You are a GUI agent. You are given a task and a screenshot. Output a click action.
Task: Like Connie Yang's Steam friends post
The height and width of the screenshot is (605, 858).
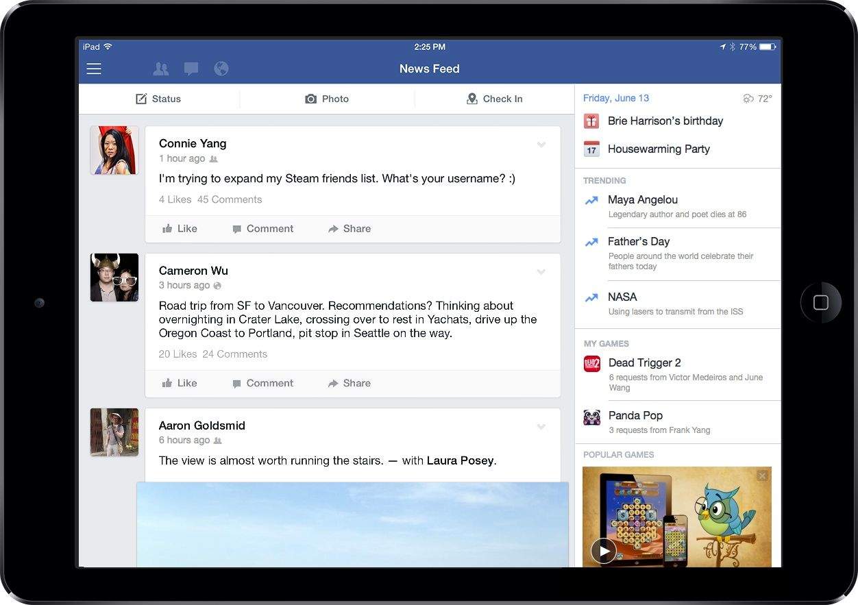click(179, 228)
